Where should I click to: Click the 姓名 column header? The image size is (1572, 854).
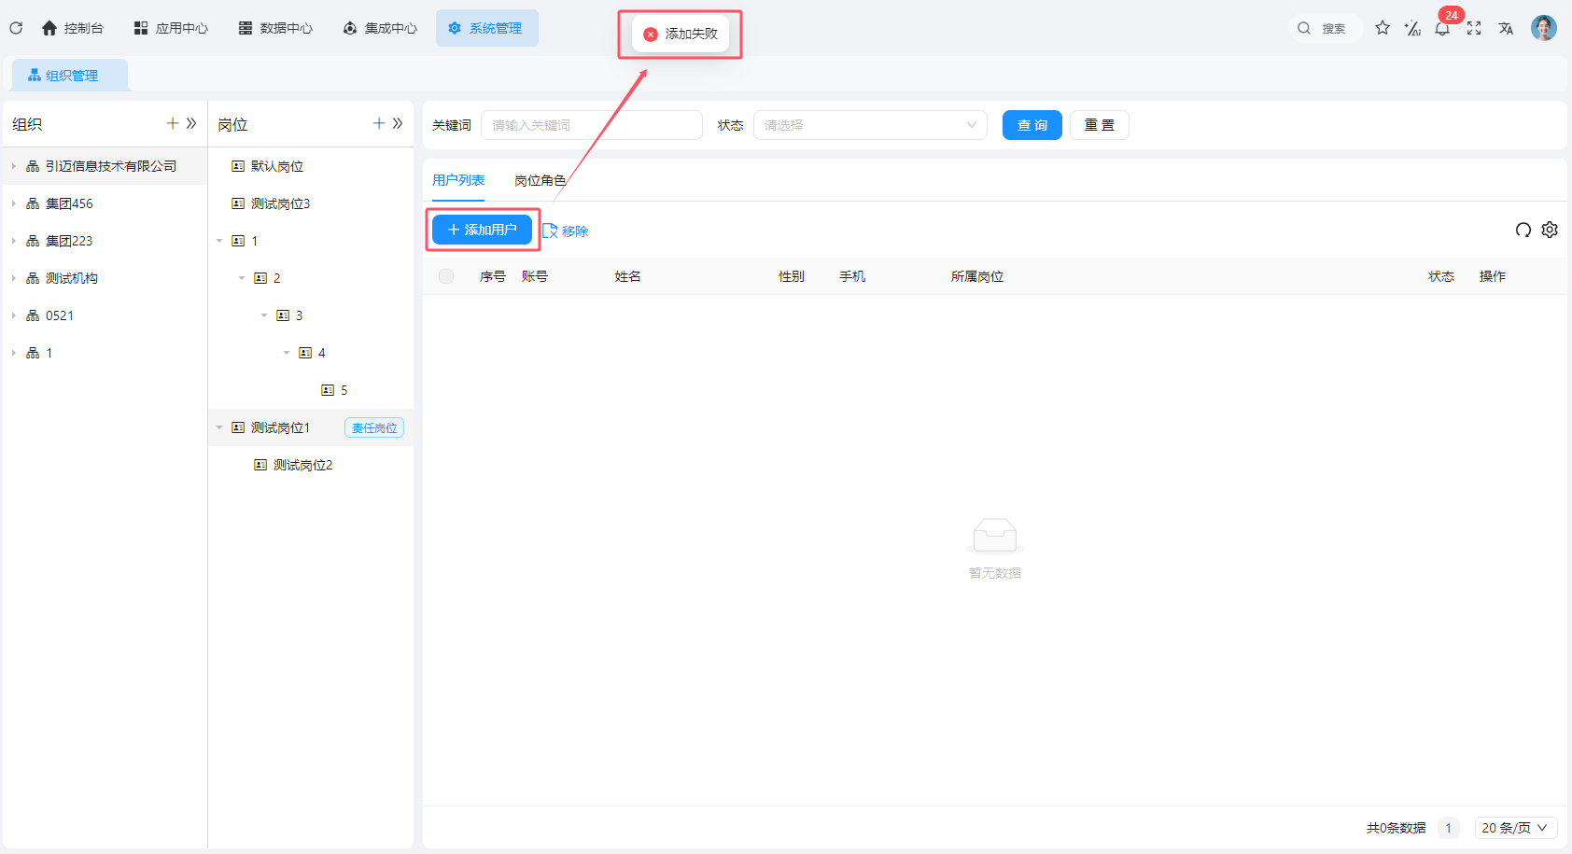628,276
